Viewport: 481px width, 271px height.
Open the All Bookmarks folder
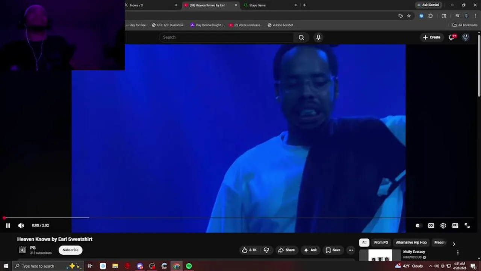tap(465, 25)
